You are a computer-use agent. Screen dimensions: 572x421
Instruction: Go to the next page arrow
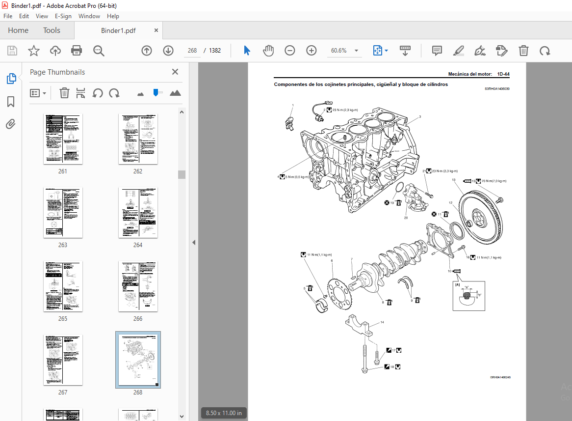coord(168,51)
